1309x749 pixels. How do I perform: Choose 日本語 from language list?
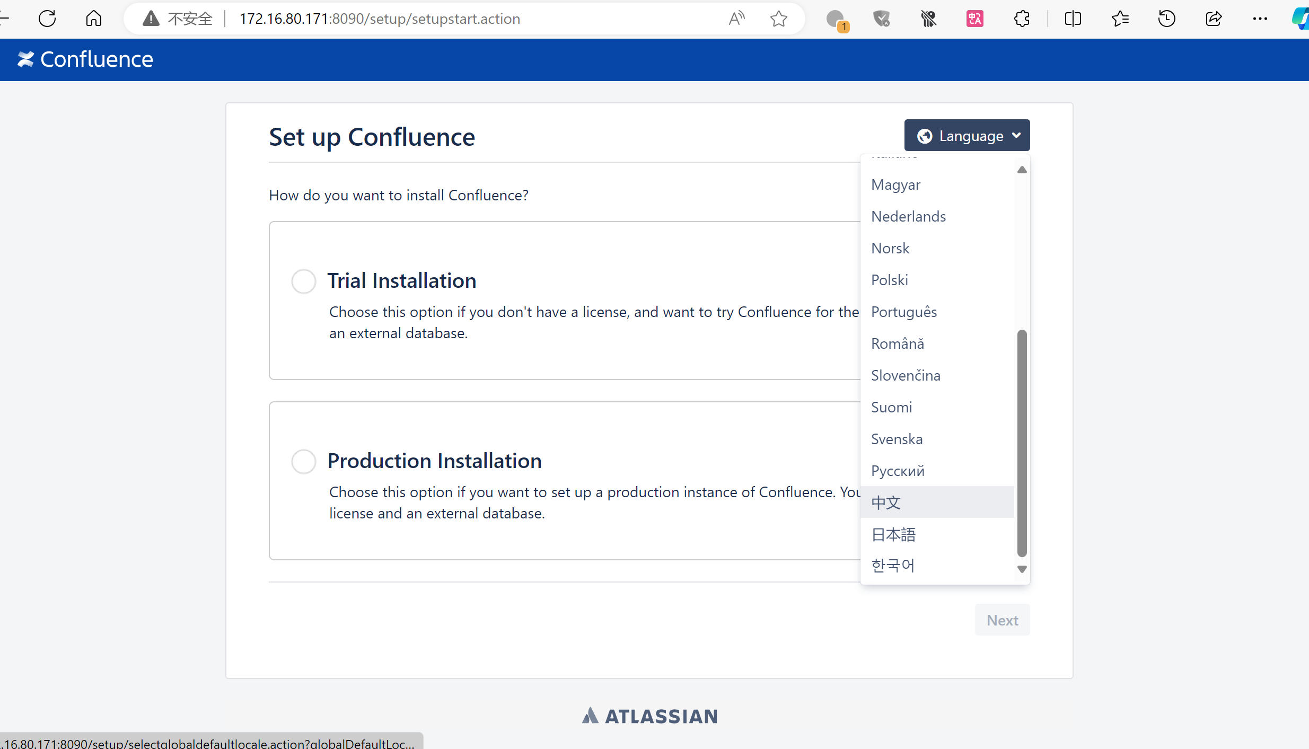tap(937, 534)
